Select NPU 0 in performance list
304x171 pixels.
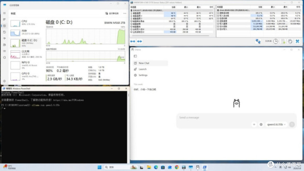[x=26, y=65]
